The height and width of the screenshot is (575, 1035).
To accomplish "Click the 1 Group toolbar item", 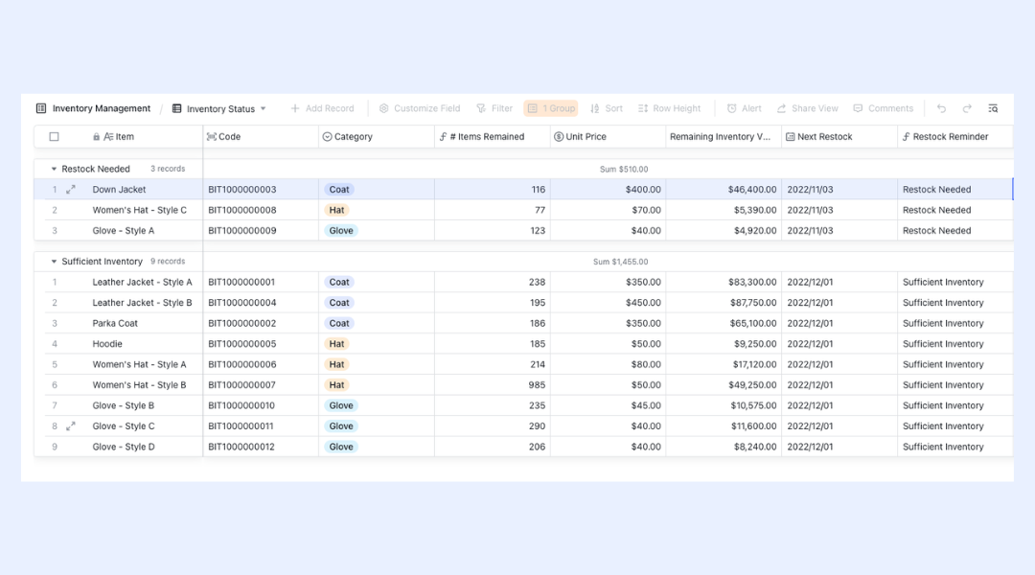I will point(551,108).
